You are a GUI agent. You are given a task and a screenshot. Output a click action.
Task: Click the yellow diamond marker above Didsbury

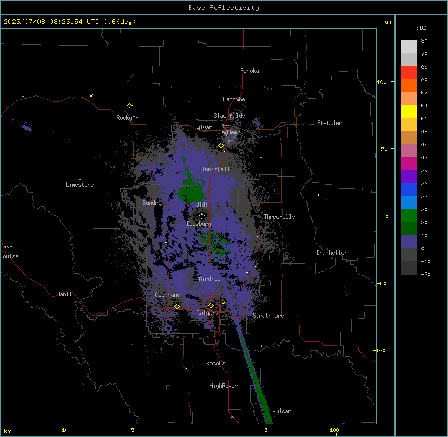tap(202, 216)
